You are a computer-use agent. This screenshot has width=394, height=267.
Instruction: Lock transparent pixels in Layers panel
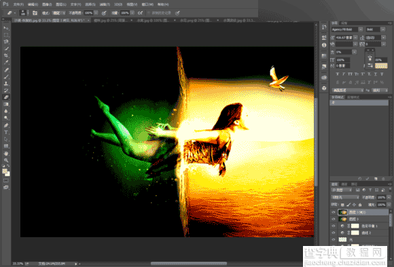342,205
